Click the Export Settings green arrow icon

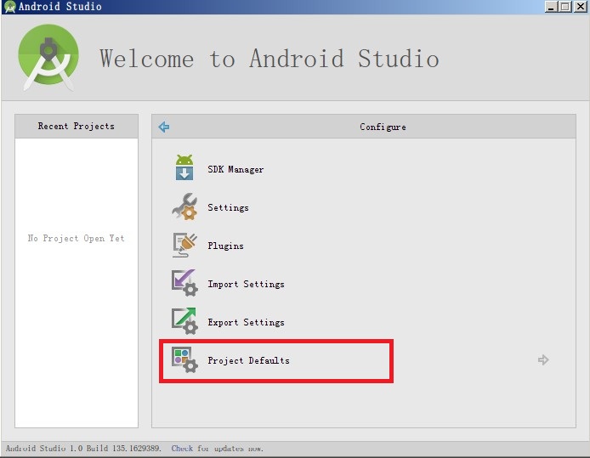[x=184, y=321]
